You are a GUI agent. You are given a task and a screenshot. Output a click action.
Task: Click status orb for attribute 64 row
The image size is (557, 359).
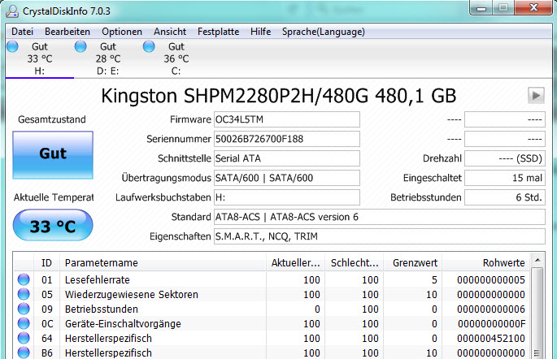click(x=24, y=338)
